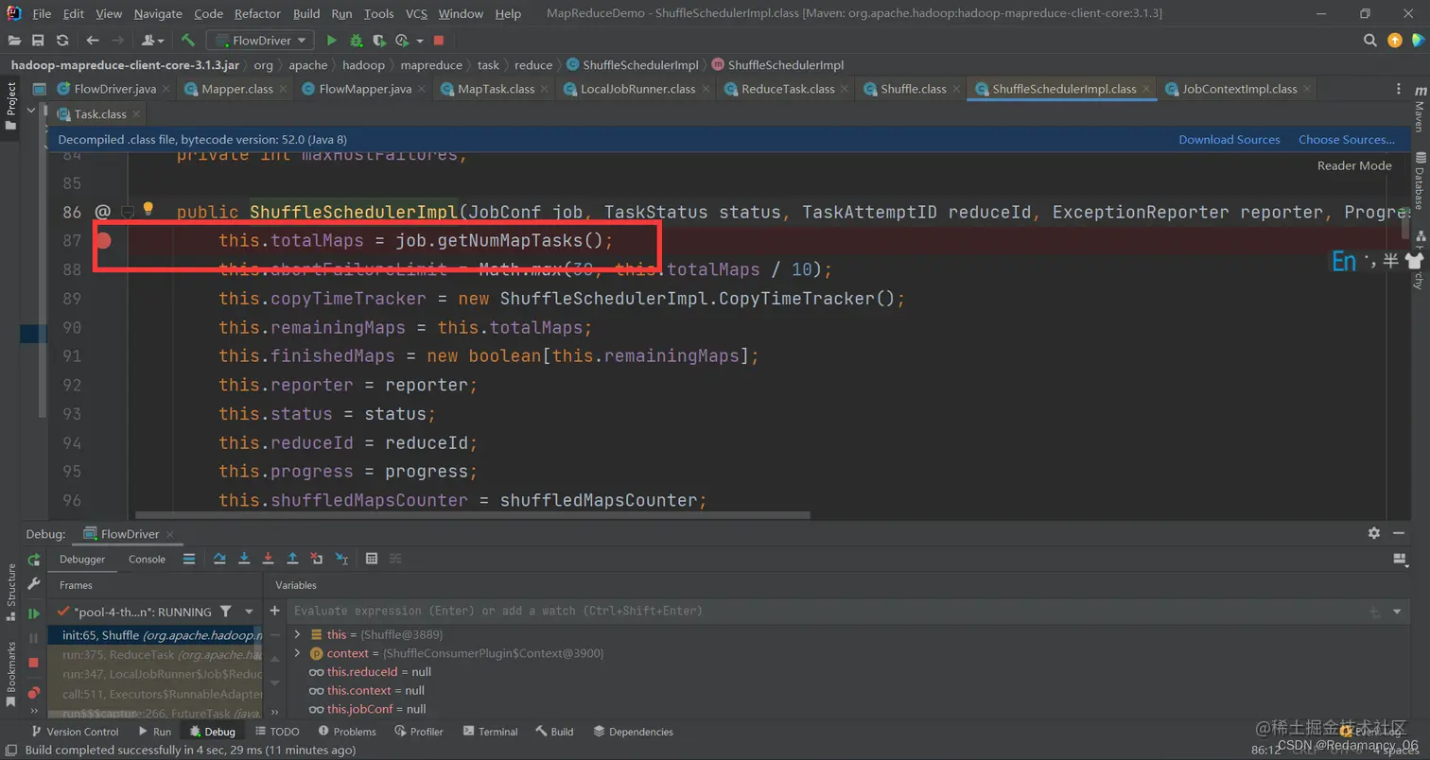Open FlowDriver run configuration dropdown
The width and height of the screenshot is (1430, 760).
261,41
